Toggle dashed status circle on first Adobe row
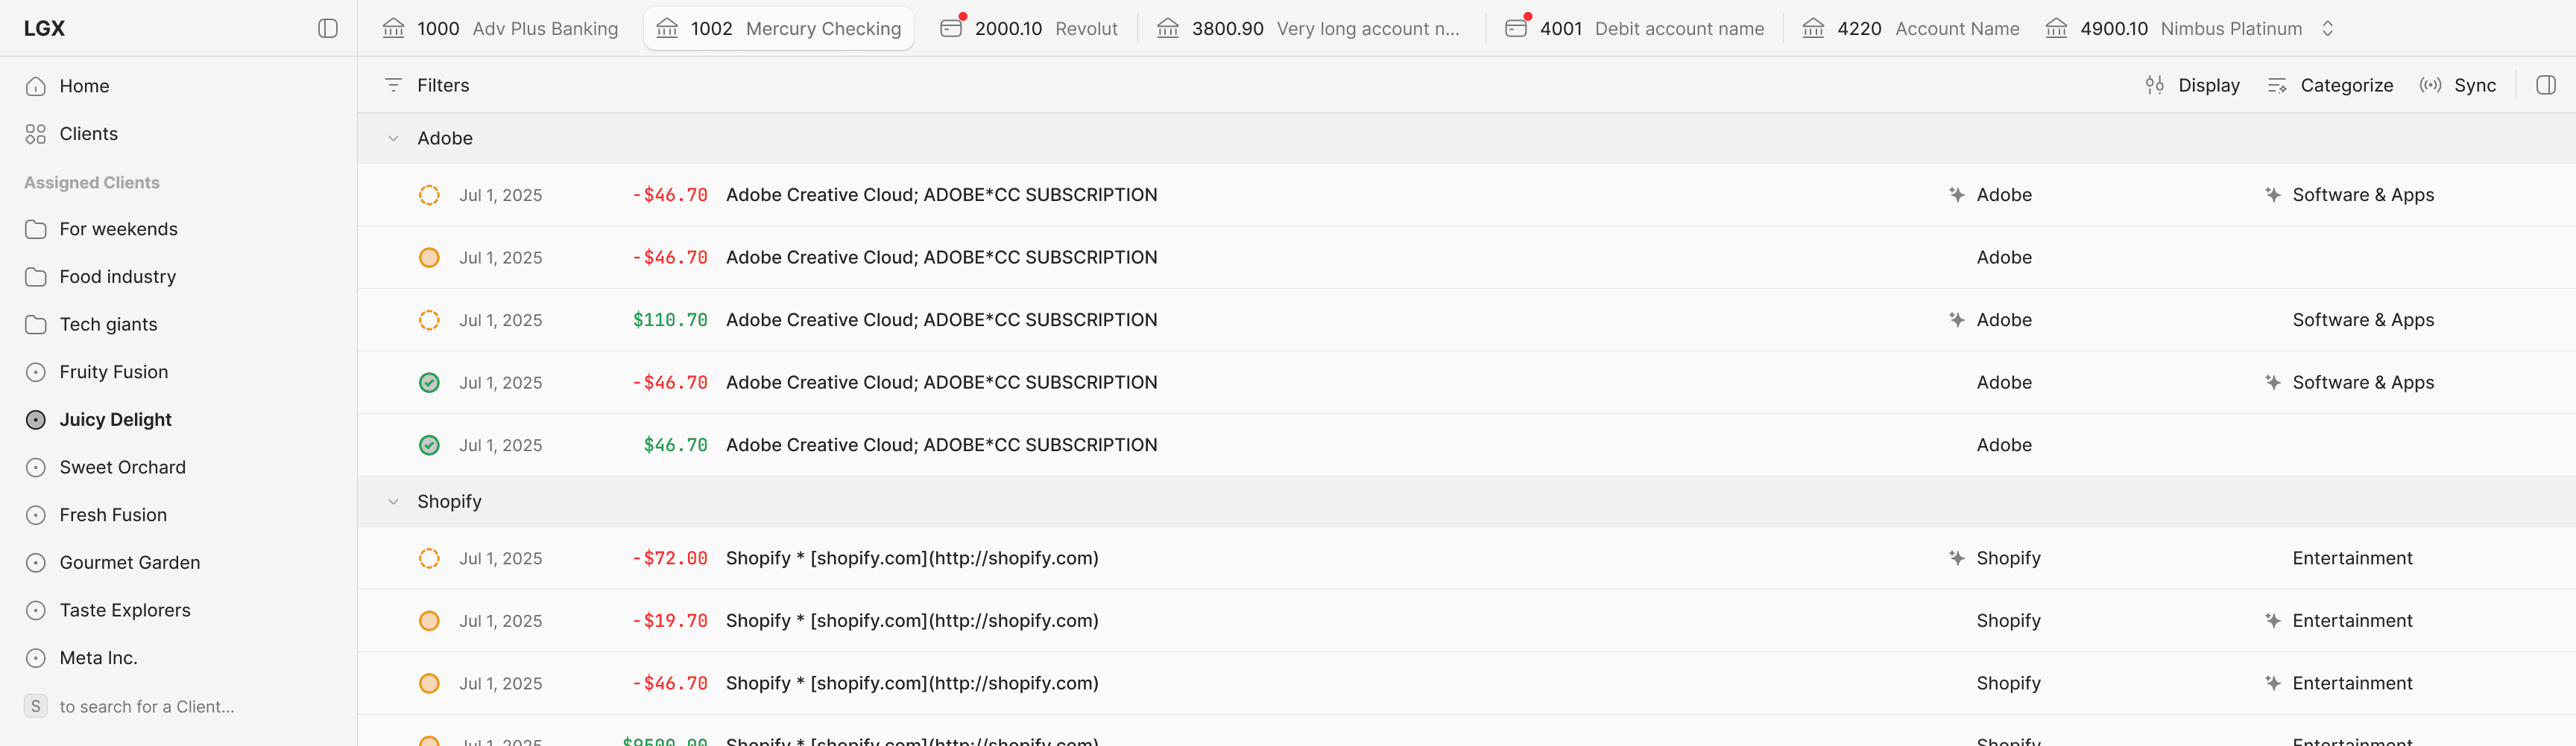 [429, 195]
